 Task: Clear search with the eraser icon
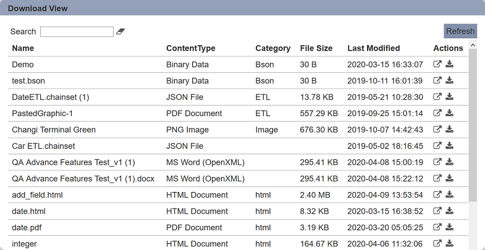tap(120, 31)
